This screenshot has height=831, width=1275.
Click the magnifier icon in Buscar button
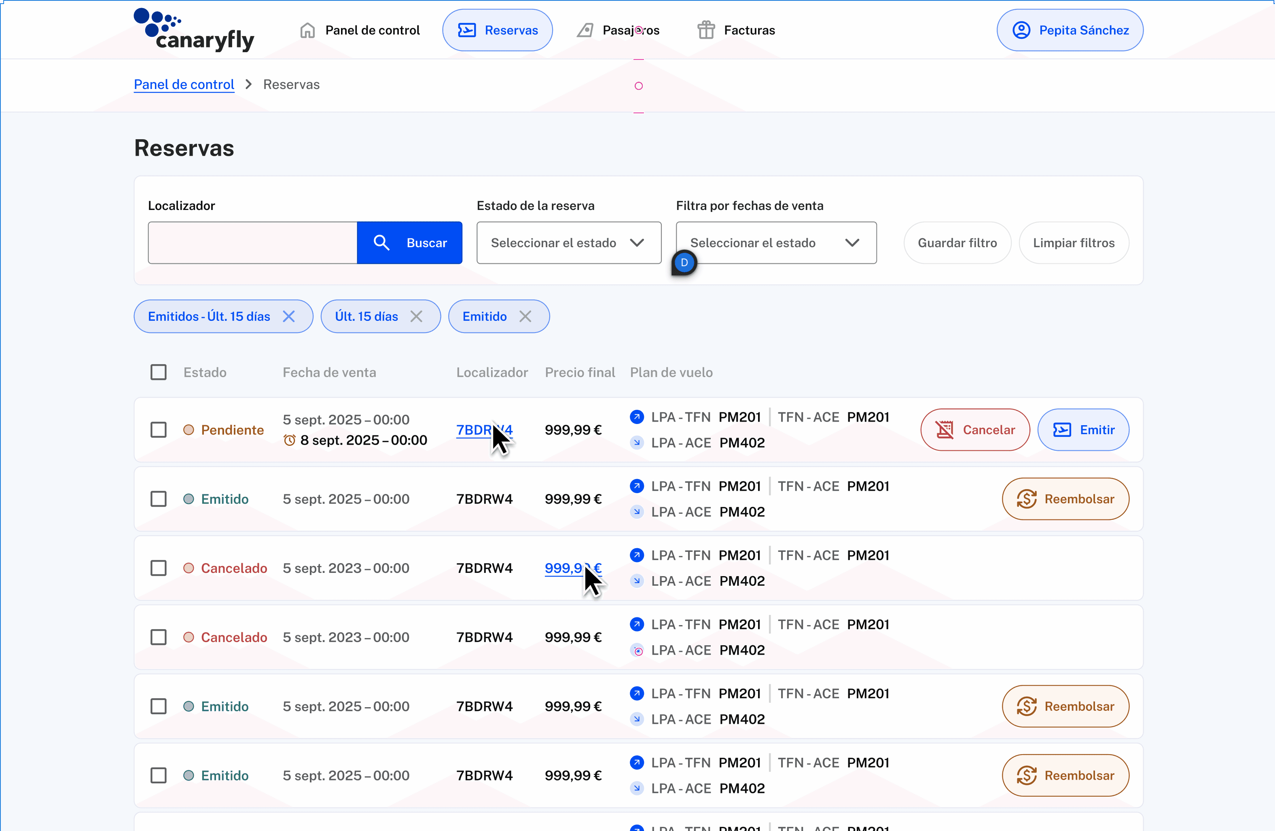[381, 243]
